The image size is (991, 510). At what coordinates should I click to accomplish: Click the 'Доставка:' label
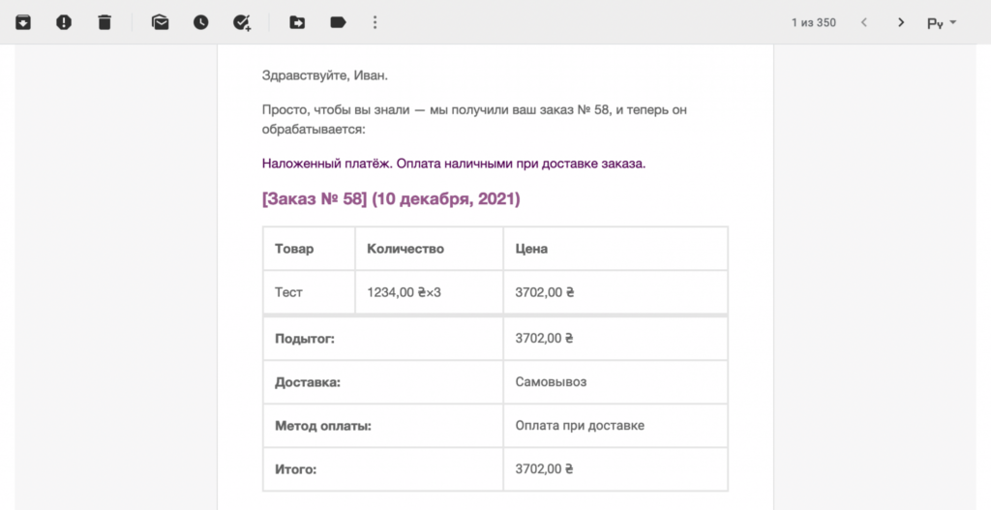307,382
